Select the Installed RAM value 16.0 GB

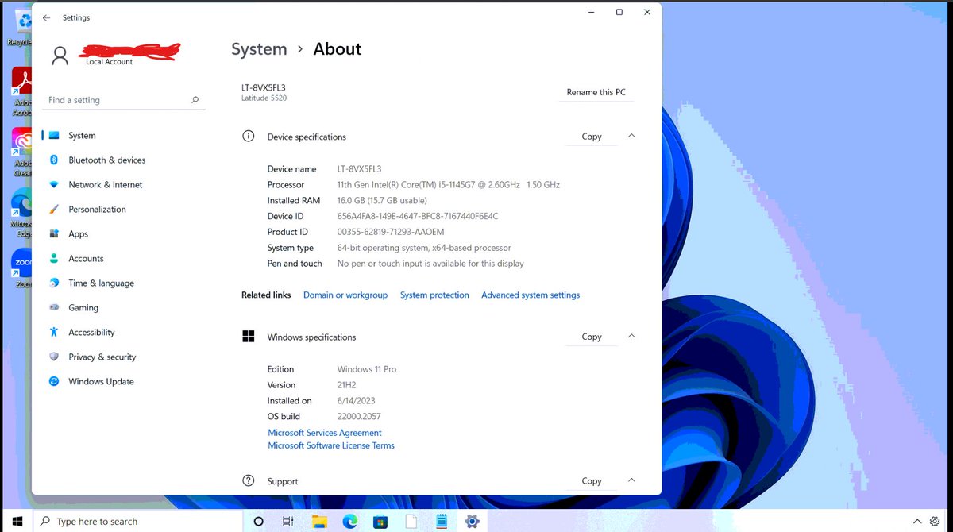point(382,200)
